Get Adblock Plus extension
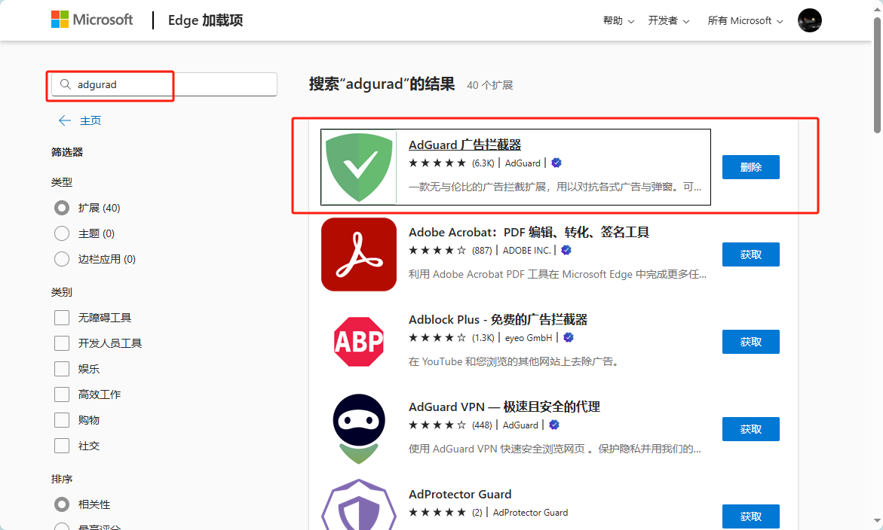This screenshot has width=883, height=530. (750, 342)
